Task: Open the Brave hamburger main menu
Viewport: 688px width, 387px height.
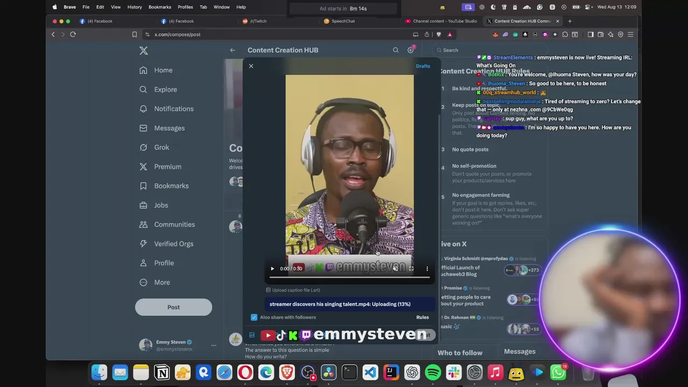Action: tap(631, 34)
